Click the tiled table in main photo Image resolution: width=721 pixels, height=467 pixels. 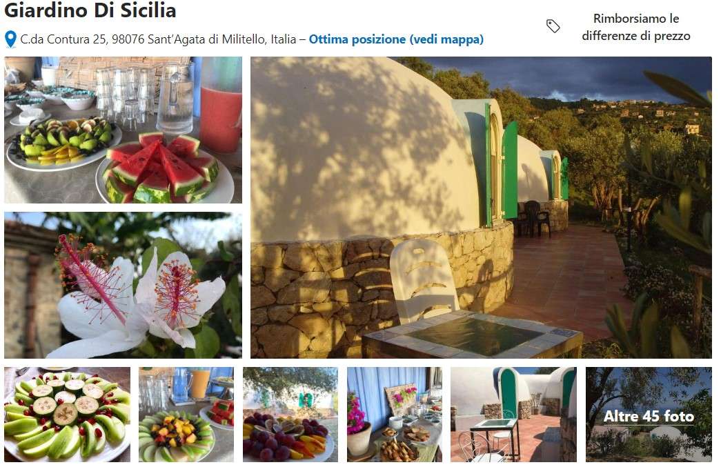click(473, 335)
